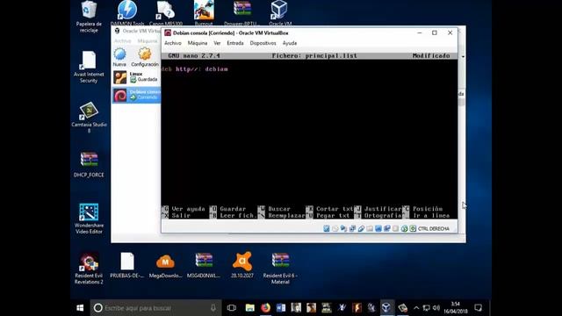Click the 'Ver ayuda' nano shortcut text

[188, 209]
